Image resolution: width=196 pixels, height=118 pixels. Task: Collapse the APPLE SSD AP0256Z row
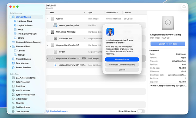[x=47, y=32]
